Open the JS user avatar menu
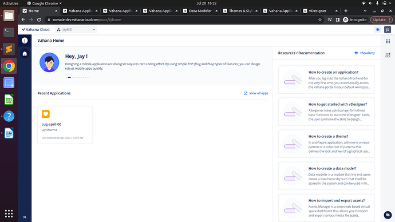Screen dimensions: 395x222 tap(388, 30)
